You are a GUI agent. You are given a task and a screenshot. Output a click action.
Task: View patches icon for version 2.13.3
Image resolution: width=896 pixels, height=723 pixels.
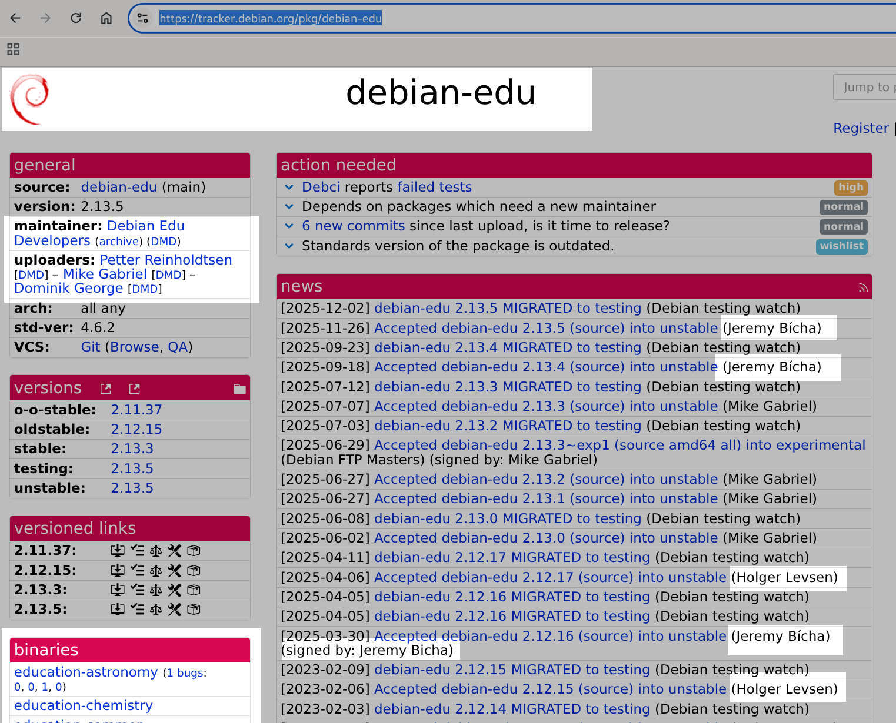174,590
